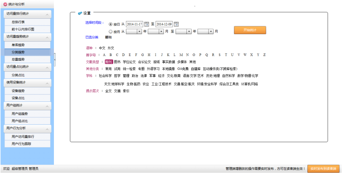This screenshot has height=173, width=342.
Task: Click the 统计与分析 header icon
Action: [5, 4]
